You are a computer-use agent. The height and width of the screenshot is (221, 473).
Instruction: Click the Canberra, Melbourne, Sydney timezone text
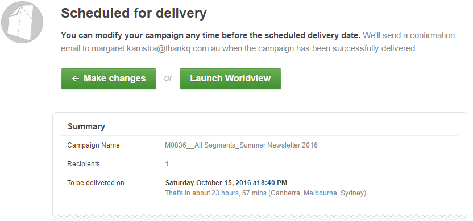click(x=317, y=193)
